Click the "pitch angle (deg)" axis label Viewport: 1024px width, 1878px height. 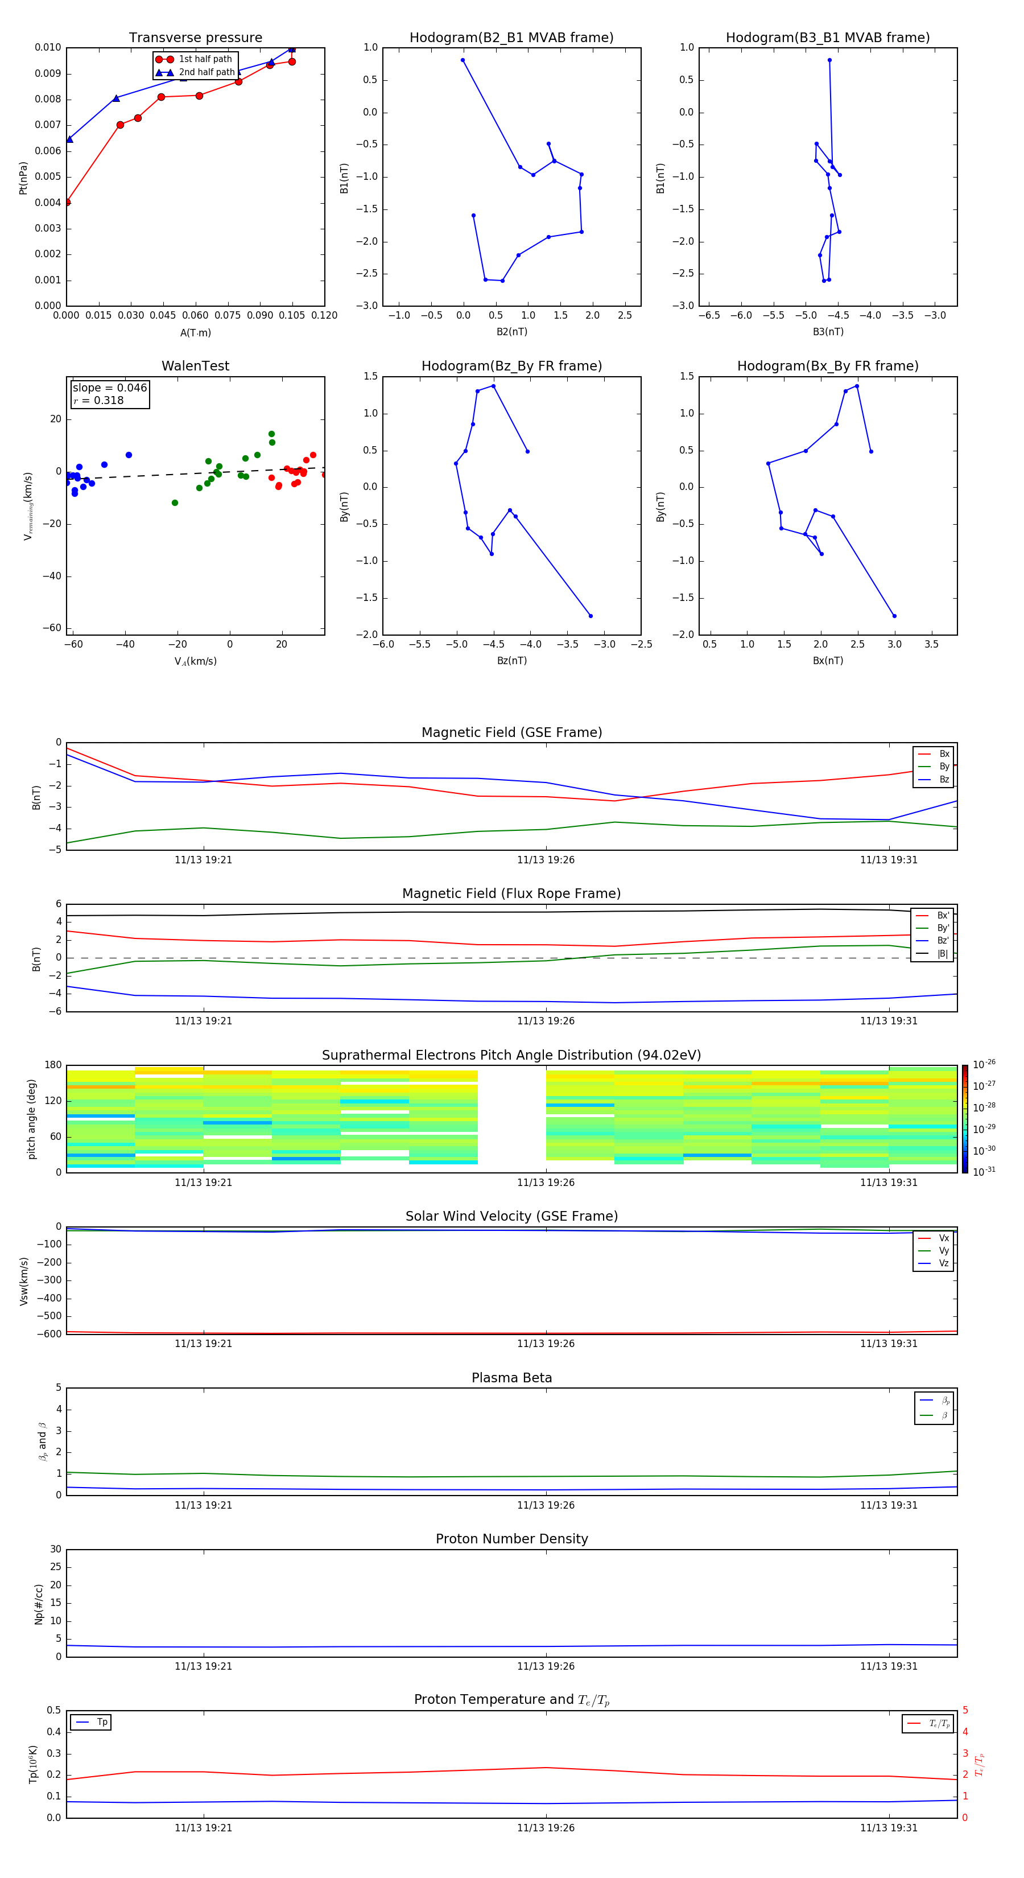31,1119
